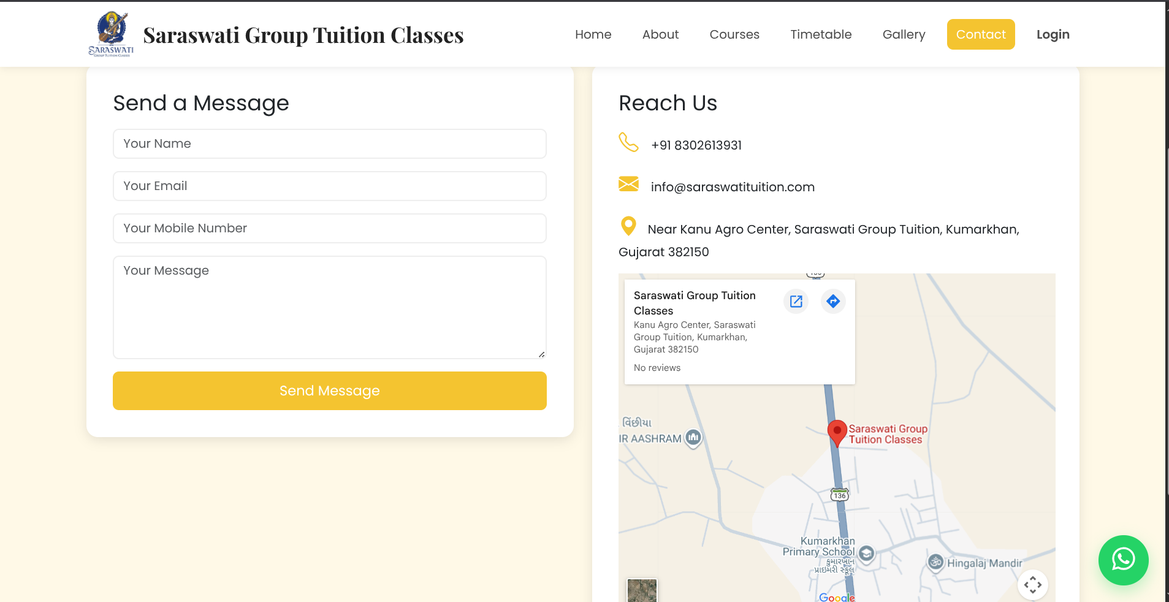Click the Send Message button
Viewport: 1169px width, 602px height.
point(329,391)
